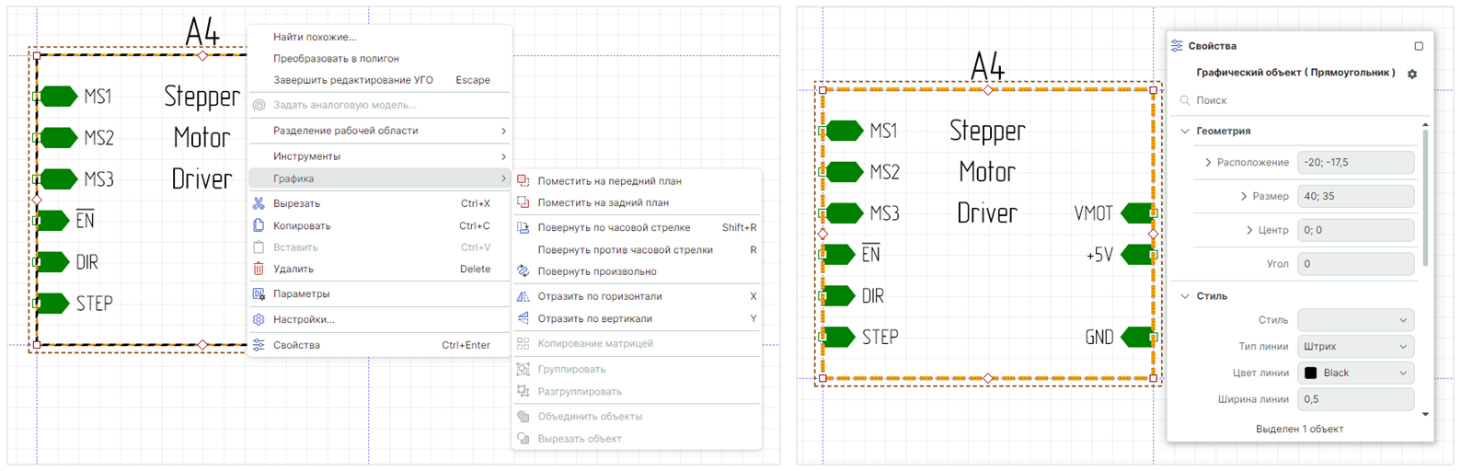Click Поместить на задний план
1461x471 pixels.
(603, 202)
